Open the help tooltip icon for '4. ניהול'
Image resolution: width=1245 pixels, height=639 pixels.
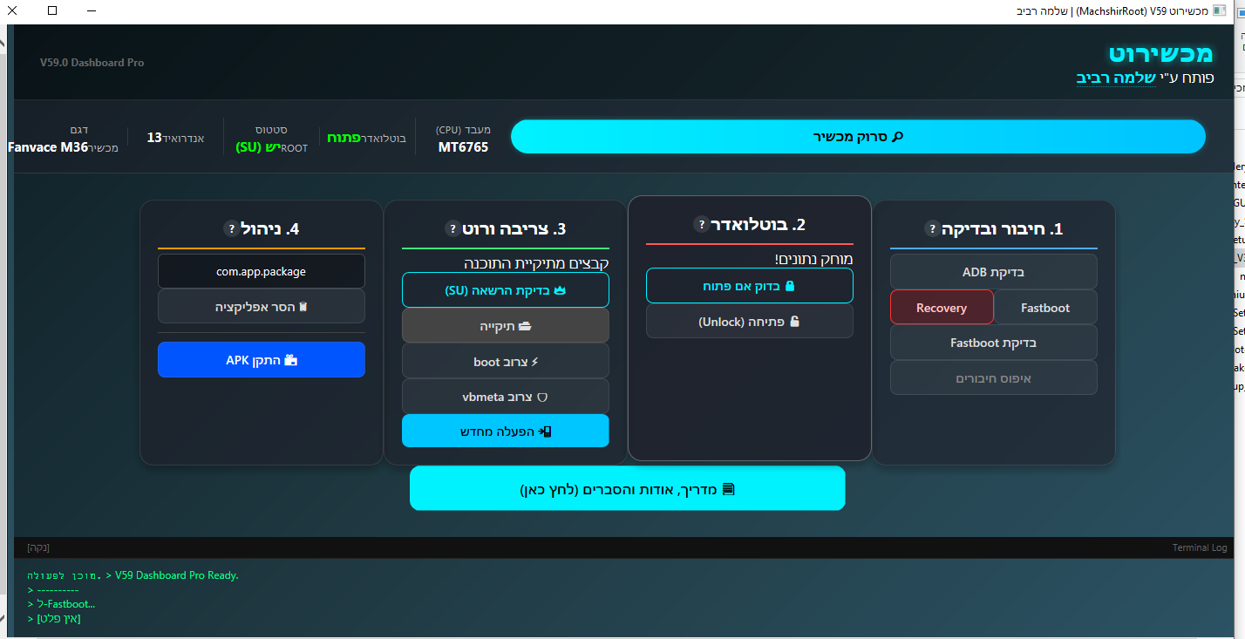[231, 228]
